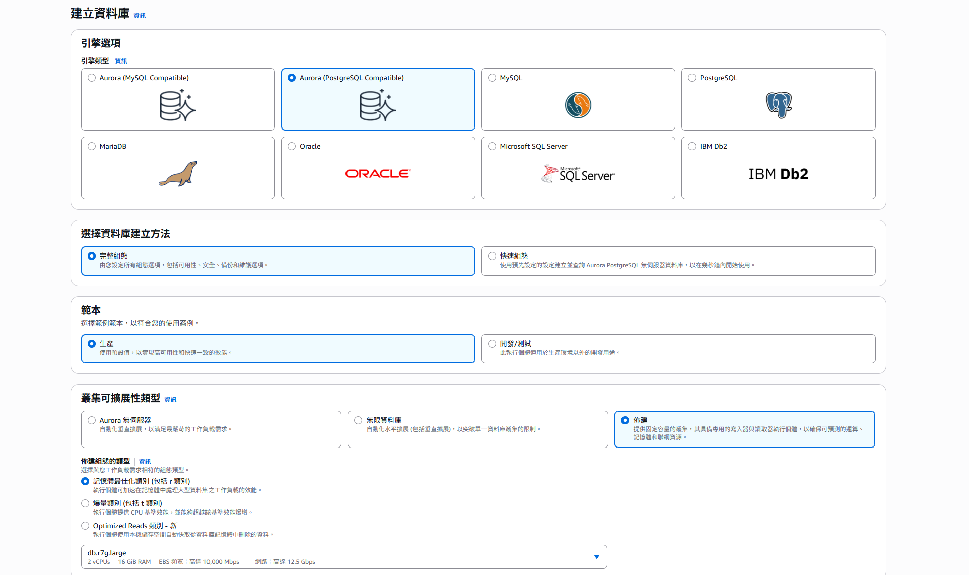
Task: Open 資訊 link next to 佈建組態的類型
Action: click(145, 462)
